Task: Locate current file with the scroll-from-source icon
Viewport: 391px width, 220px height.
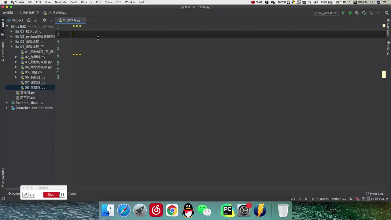Action: (29, 20)
